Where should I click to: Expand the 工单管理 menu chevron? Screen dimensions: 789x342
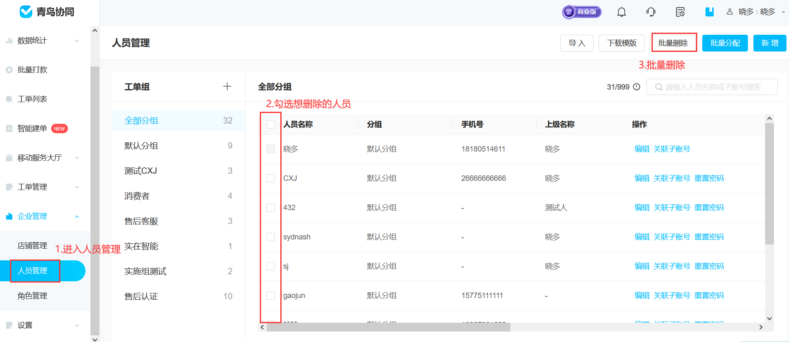(77, 187)
